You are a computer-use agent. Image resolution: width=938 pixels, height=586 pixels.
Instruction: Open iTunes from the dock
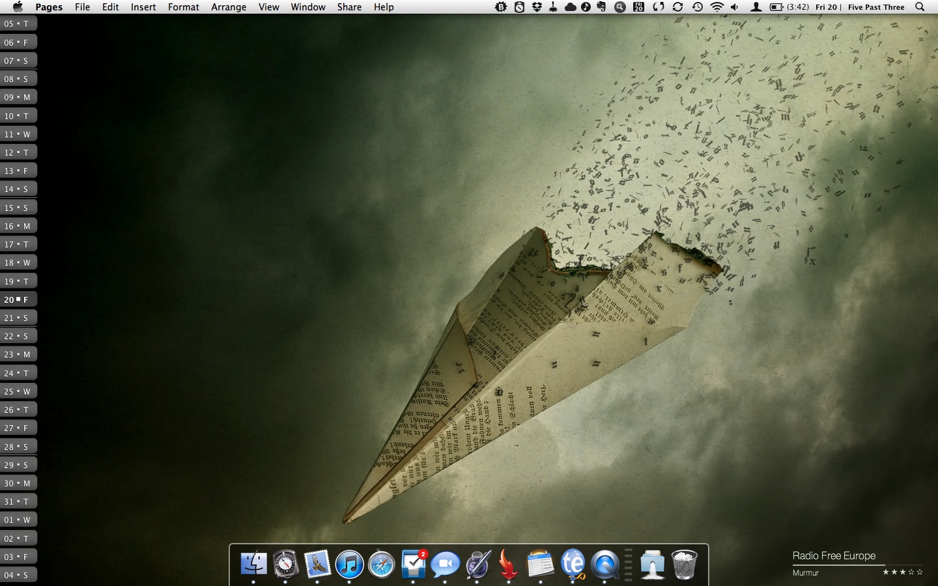pyautogui.click(x=350, y=564)
